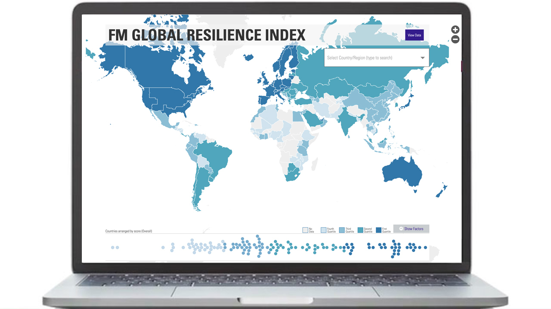The height and width of the screenshot is (309, 551).
Task: Pick the Second Quartile color swatch
Action: 361,230
